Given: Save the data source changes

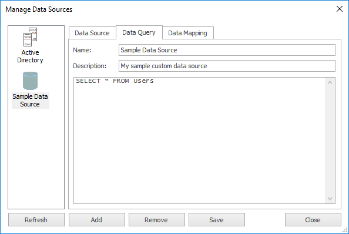Looking at the screenshot, I should pyautogui.click(x=217, y=220).
